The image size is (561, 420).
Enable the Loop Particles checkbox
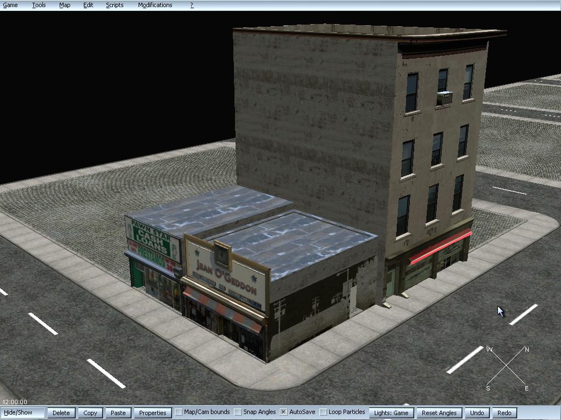tap(323, 412)
